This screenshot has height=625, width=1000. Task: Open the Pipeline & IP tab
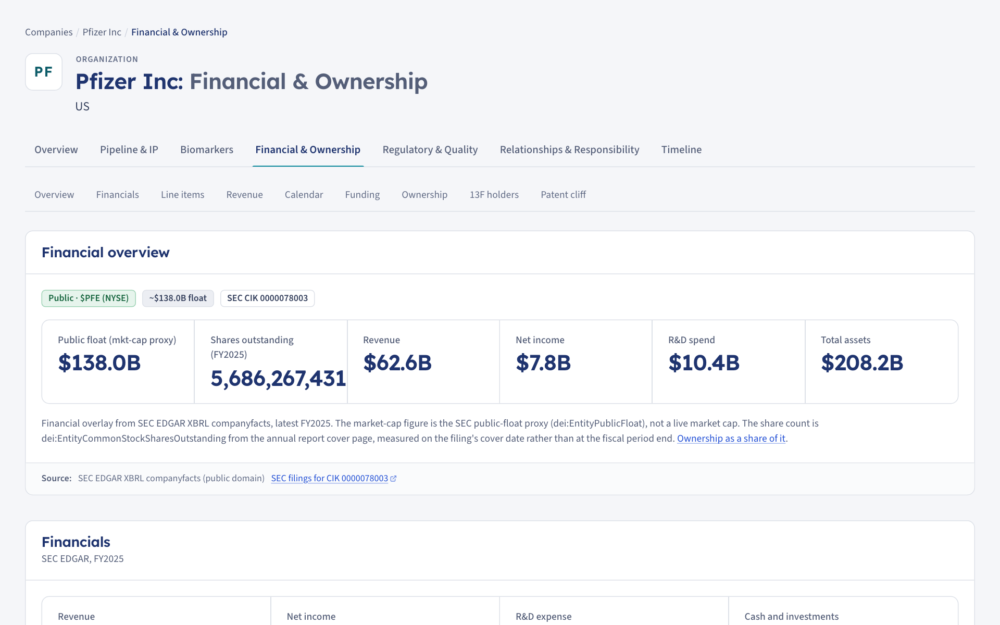129,150
